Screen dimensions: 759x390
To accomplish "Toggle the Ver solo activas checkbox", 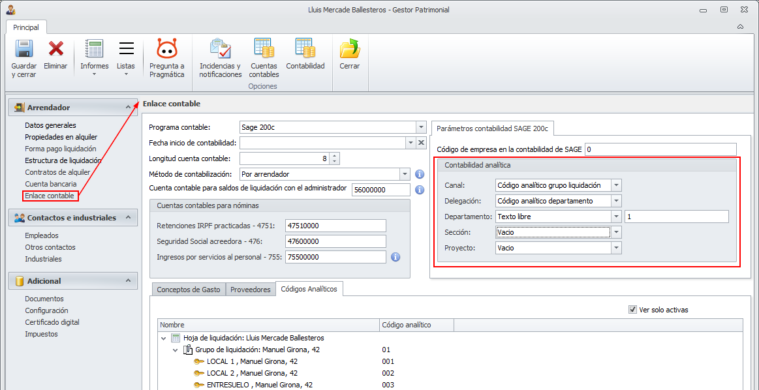I will pos(632,310).
